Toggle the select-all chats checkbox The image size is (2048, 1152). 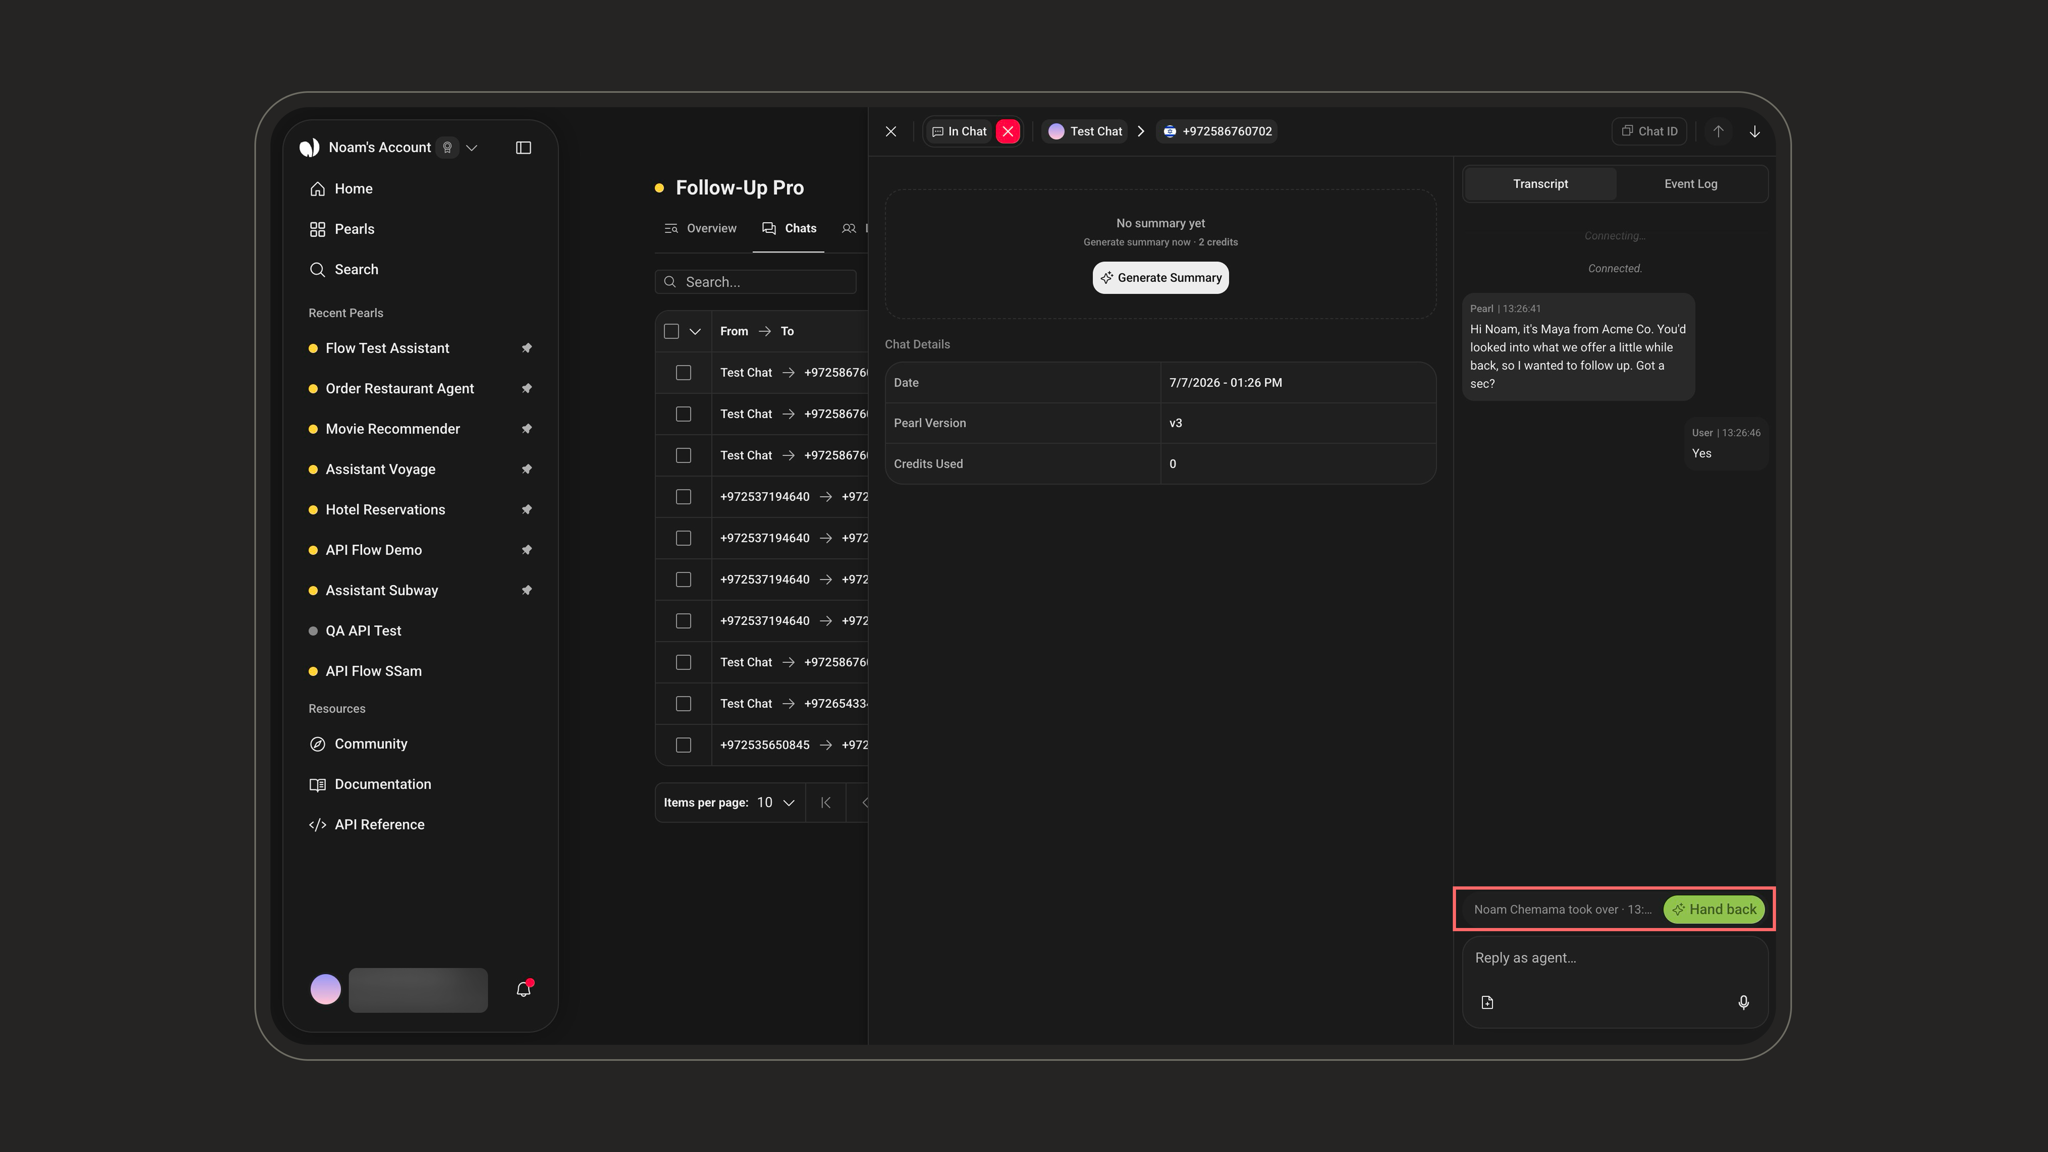(671, 332)
